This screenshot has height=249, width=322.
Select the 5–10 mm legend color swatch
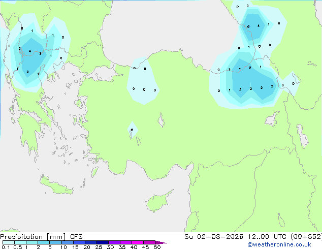[55, 242]
